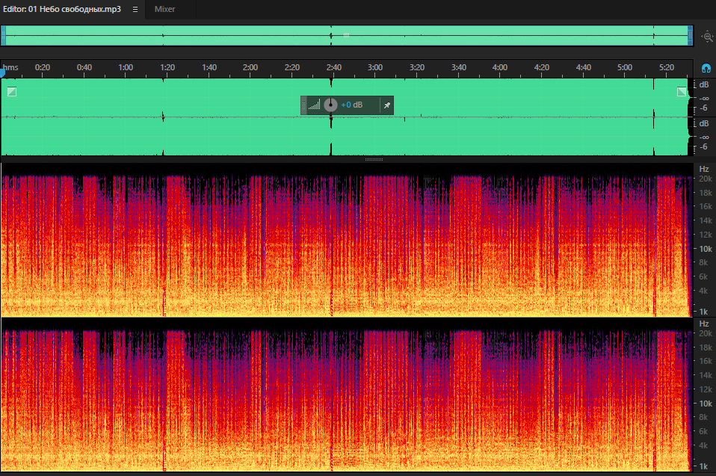716x476 pixels.
Task: Click the hms time format label
Action: click(10, 67)
